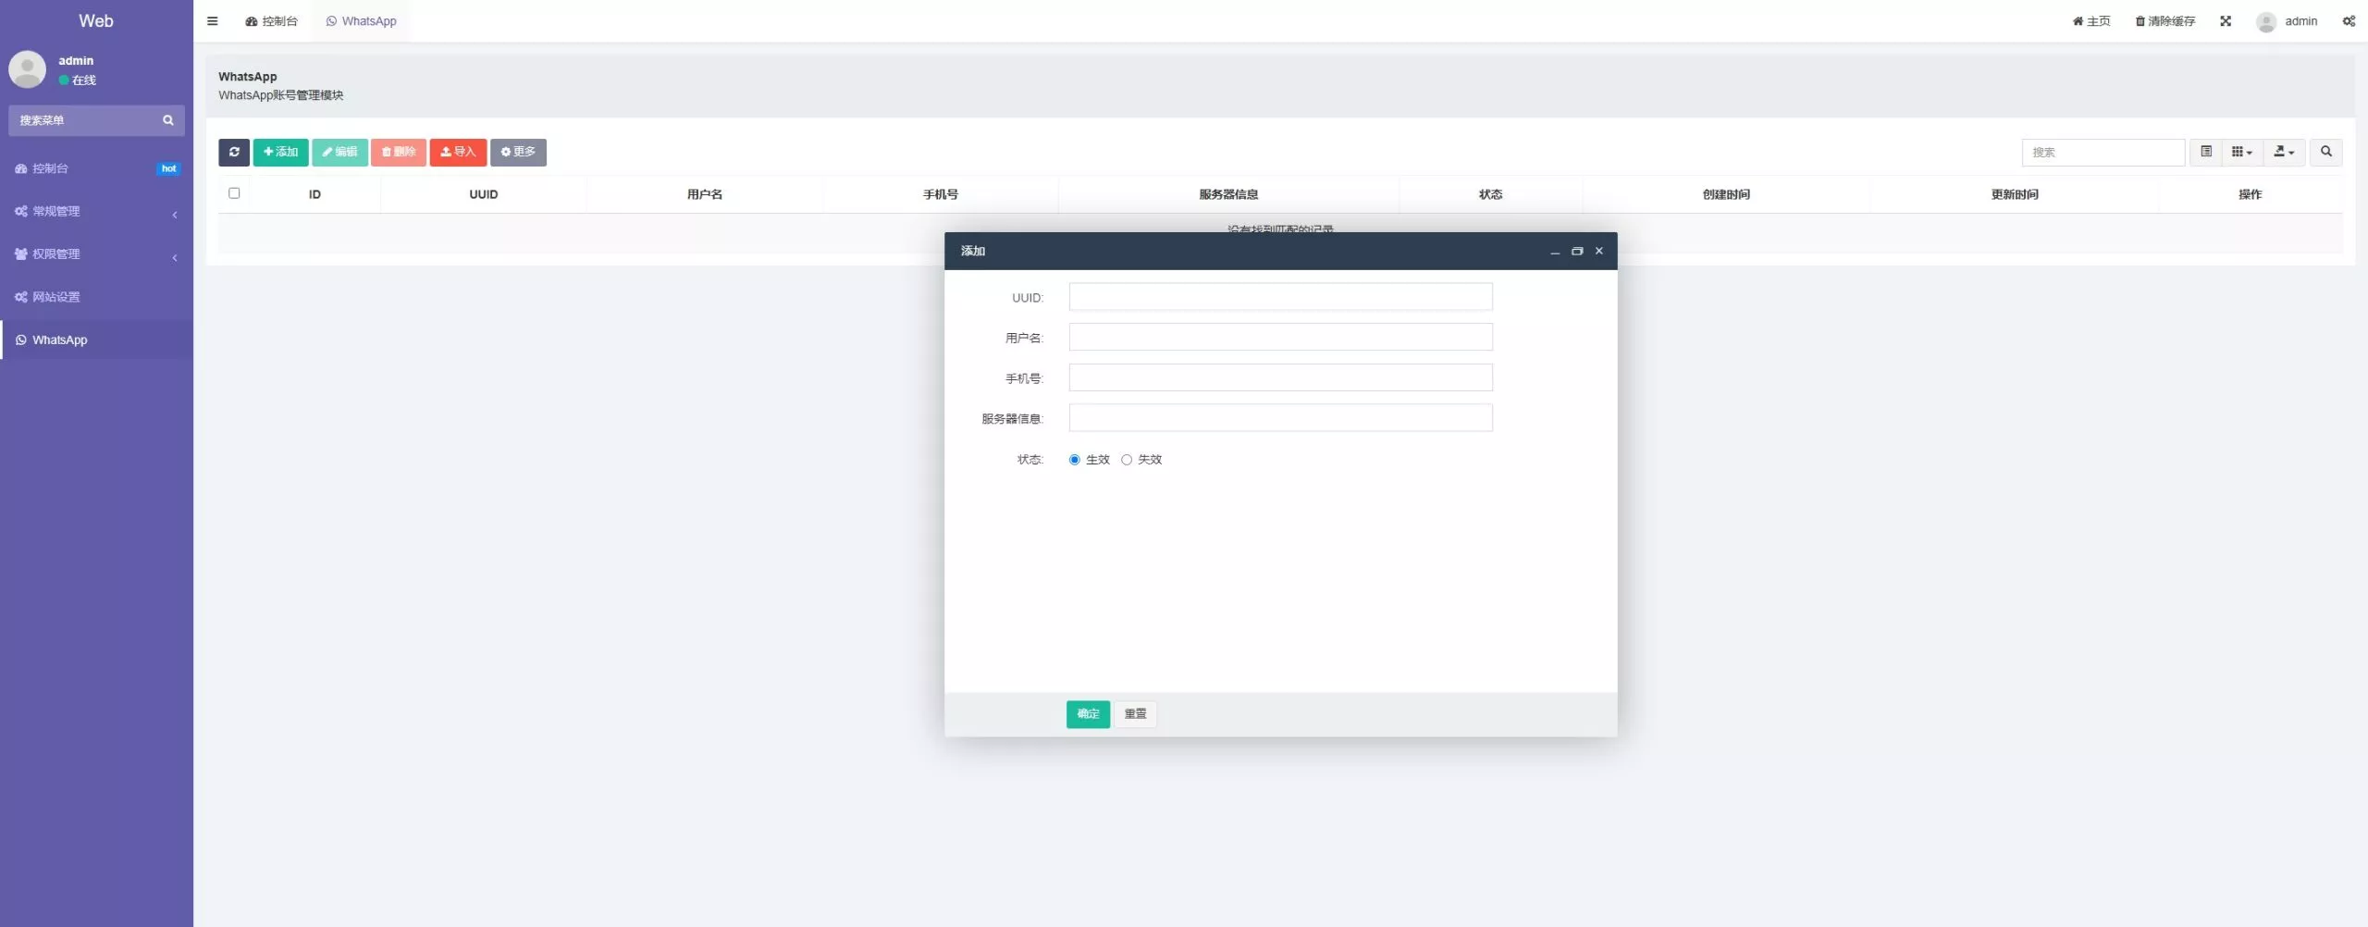Open the export data dropdown
Viewport: 2368px width, 927px height.
pos(2284,153)
